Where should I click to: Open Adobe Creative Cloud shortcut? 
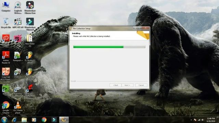(x=6, y=41)
